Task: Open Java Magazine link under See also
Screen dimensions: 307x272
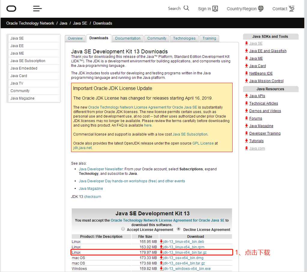Action: pos(91,189)
